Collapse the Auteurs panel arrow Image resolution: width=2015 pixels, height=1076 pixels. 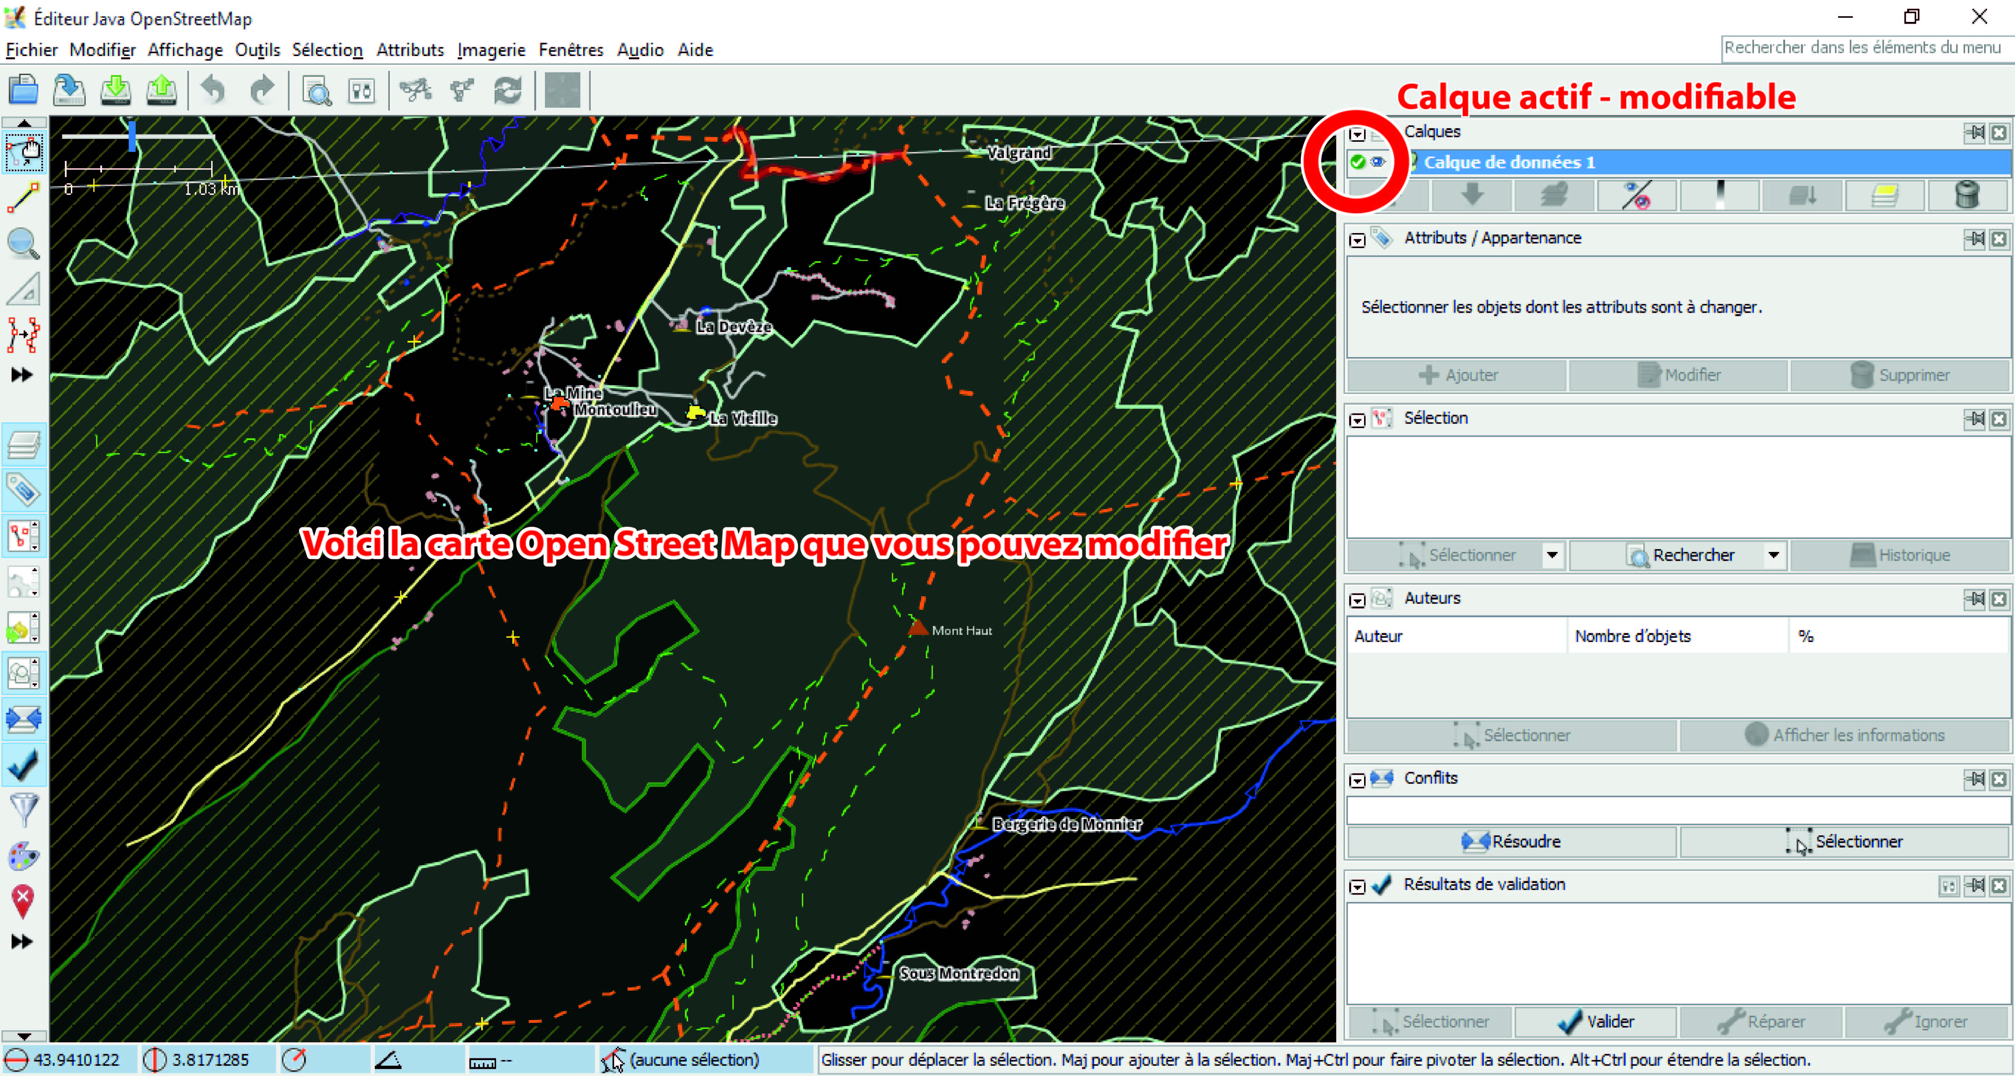(1357, 600)
